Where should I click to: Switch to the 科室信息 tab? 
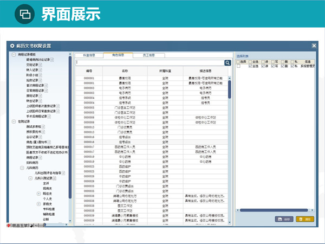tap(89, 55)
